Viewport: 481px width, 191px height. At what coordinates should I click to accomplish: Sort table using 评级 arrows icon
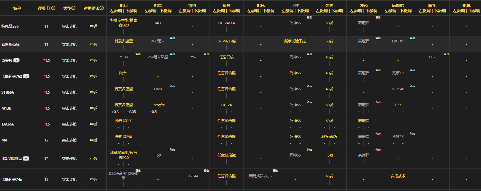pos(49,8)
